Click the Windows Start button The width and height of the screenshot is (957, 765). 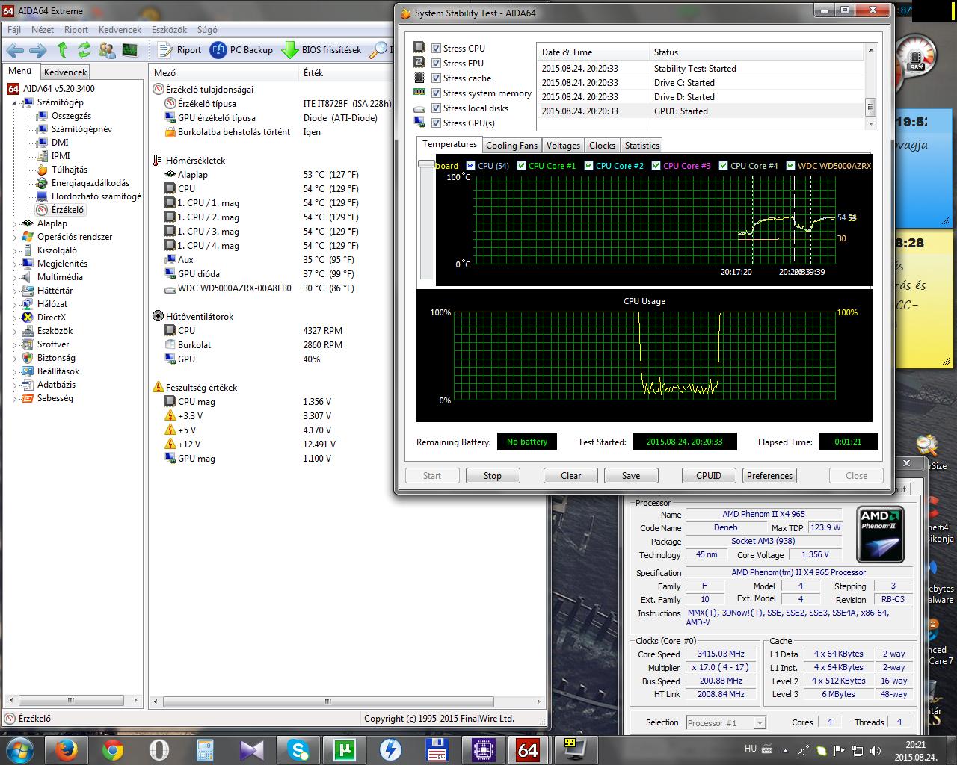[x=20, y=749]
